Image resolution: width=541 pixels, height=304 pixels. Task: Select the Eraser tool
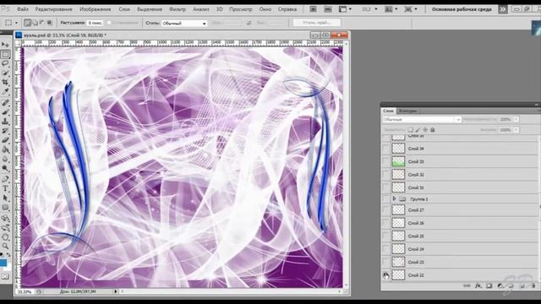tap(5, 140)
